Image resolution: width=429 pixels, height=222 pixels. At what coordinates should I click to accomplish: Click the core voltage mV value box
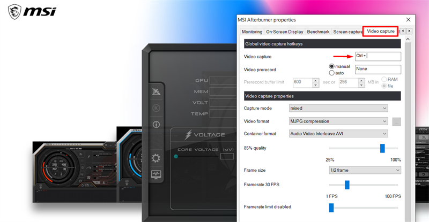click(227, 156)
